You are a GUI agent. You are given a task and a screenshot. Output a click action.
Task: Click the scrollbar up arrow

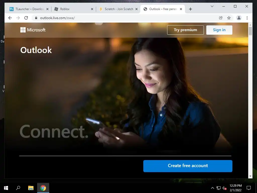click(x=250, y=25)
